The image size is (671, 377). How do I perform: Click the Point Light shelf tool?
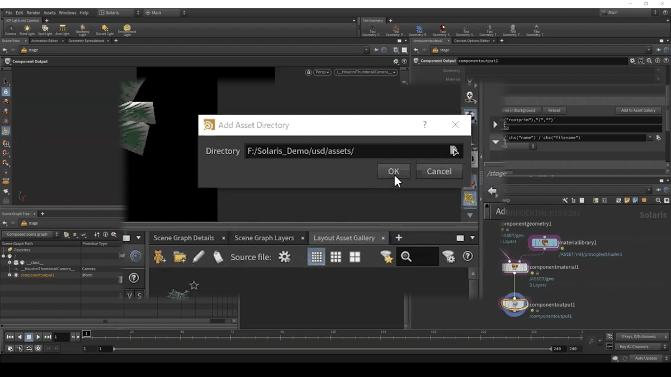(27, 30)
